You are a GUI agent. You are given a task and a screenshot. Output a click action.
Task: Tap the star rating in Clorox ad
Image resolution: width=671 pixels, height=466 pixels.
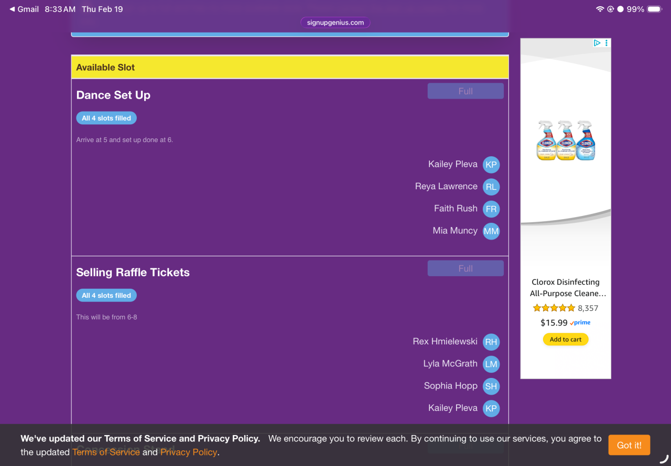click(x=554, y=308)
